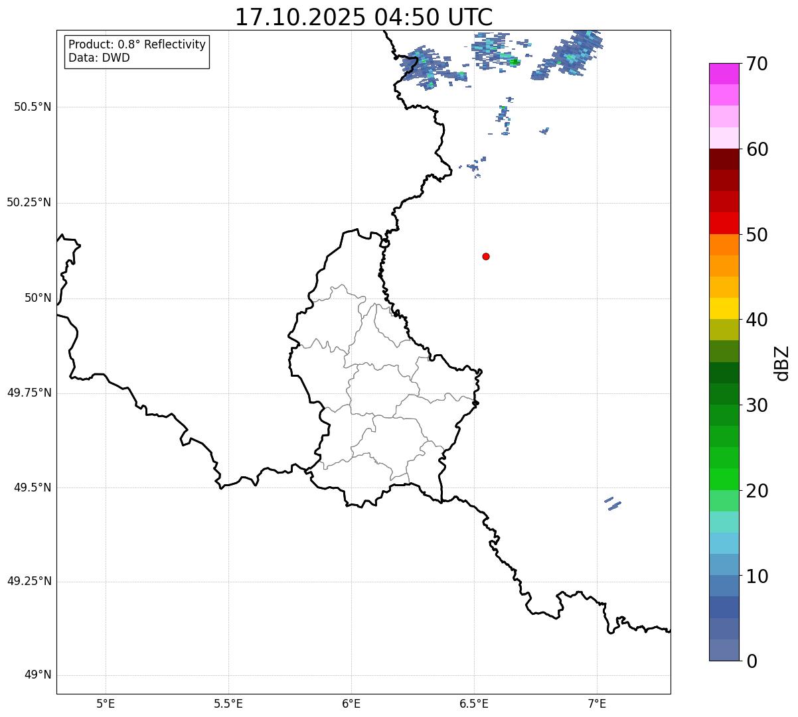
Task: Click the "49°N" latitude label
Action: pos(38,675)
